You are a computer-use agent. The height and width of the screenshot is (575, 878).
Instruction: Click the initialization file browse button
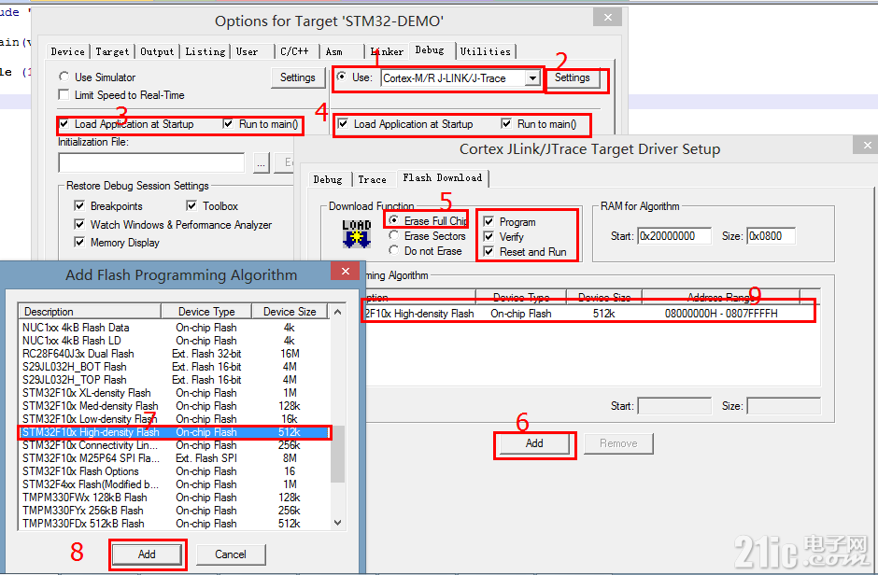(261, 162)
